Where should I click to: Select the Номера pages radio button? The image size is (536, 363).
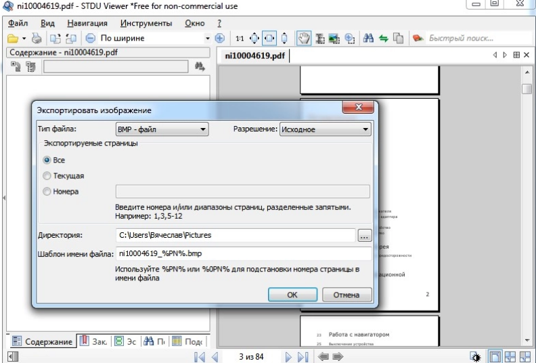click(47, 192)
